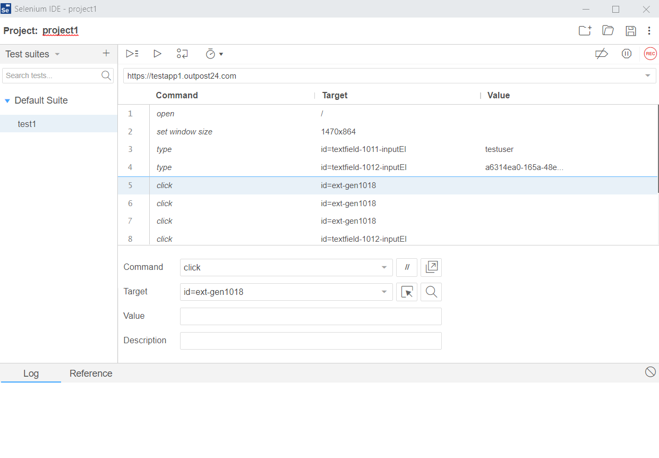Viewport: 659px width, 458px height.
Task: Toggle the enable/disable command button
Action: [x=407, y=268]
